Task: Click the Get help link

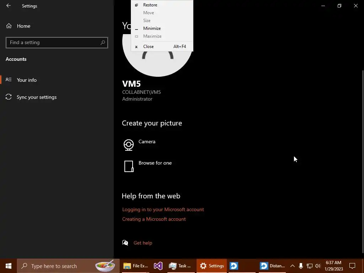Action: [143, 243]
